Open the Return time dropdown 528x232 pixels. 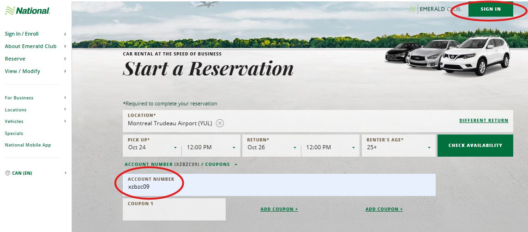click(x=330, y=147)
